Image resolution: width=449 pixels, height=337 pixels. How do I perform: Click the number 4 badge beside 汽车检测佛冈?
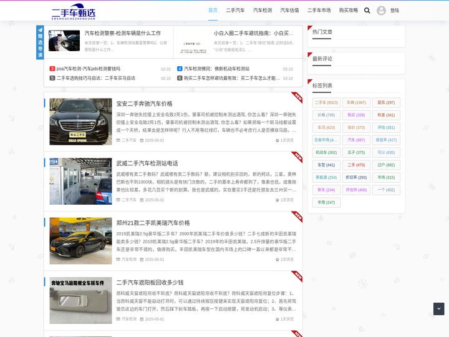[x=180, y=69]
